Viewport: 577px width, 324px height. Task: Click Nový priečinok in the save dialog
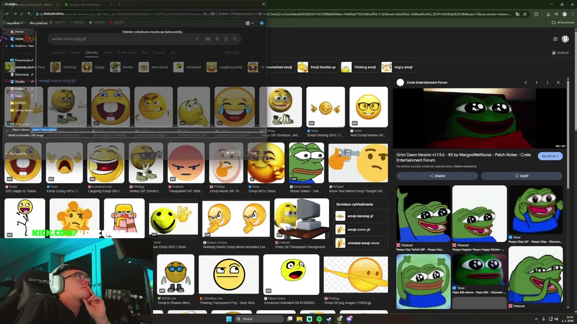point(38,23)
